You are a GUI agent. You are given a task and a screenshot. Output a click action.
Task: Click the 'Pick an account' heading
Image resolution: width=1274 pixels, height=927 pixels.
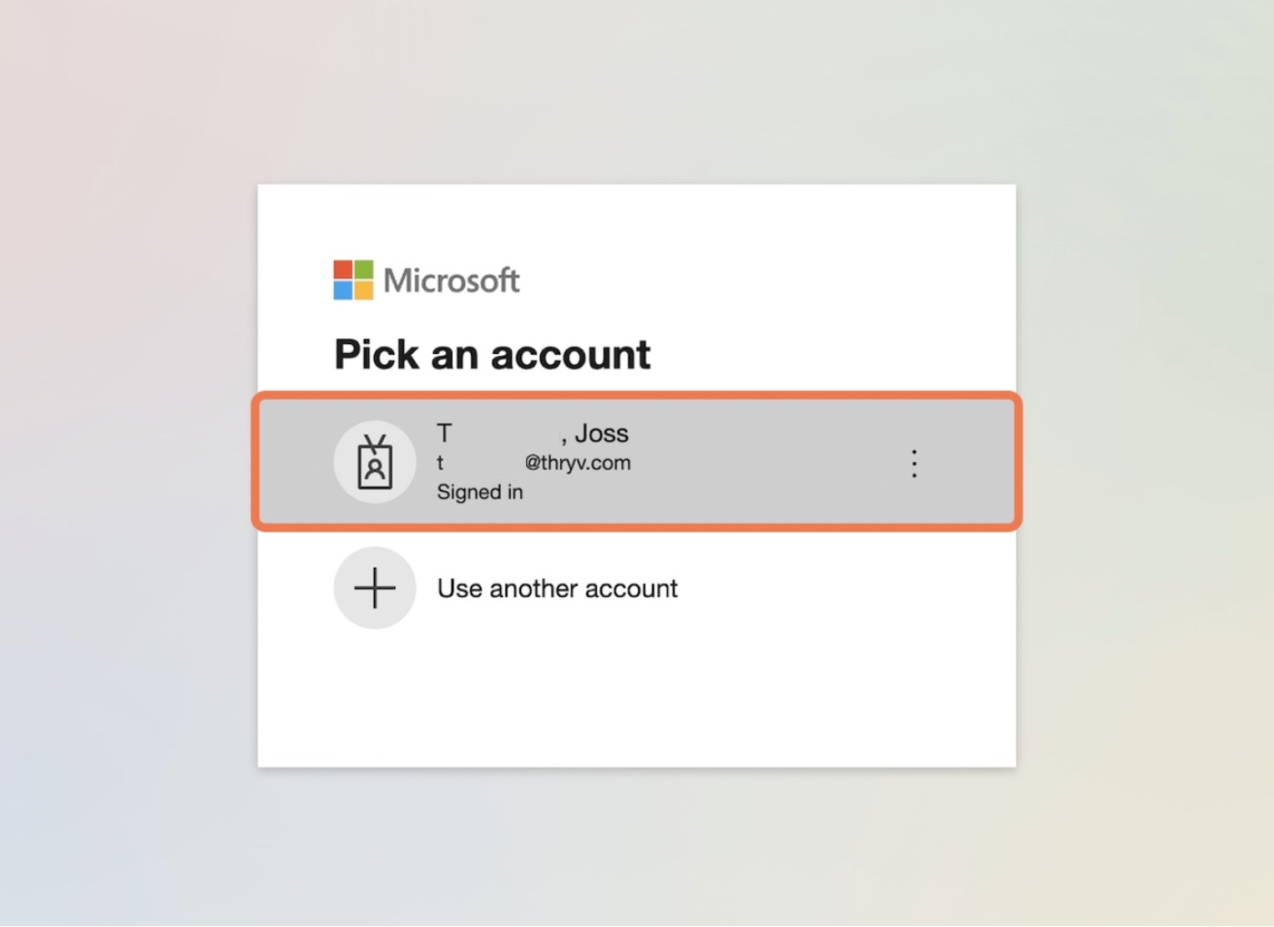pos(492,354)
